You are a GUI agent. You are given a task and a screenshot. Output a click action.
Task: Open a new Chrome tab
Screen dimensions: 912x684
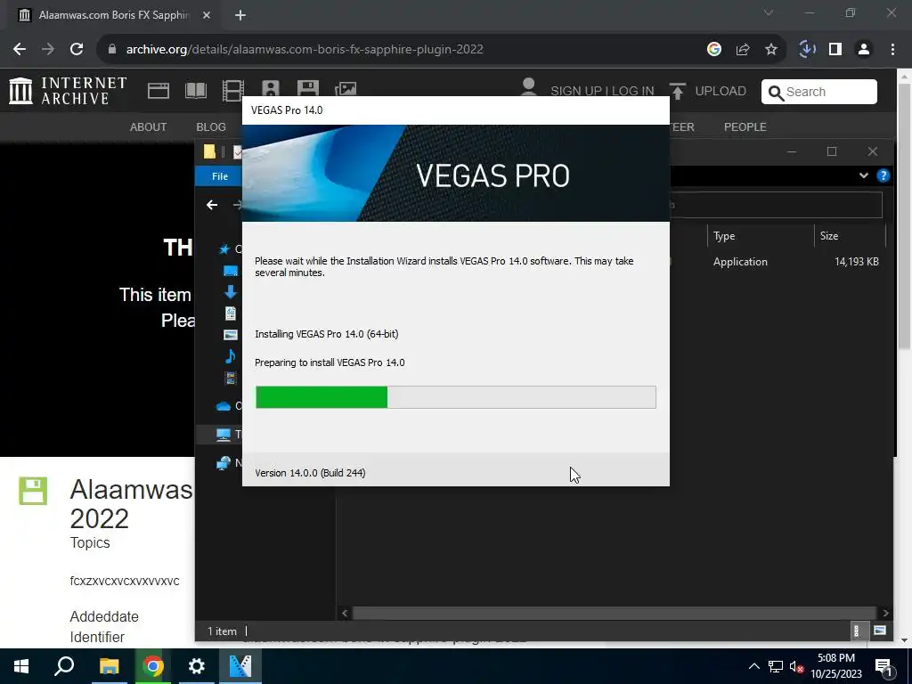(x=240, y=15)
